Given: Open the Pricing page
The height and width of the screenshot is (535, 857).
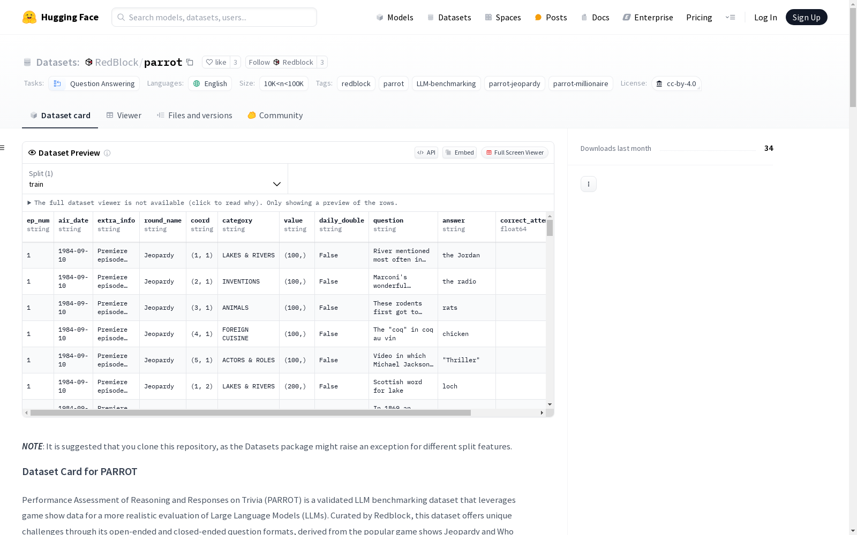Looking at the screenshot, I should pos(699,17).
